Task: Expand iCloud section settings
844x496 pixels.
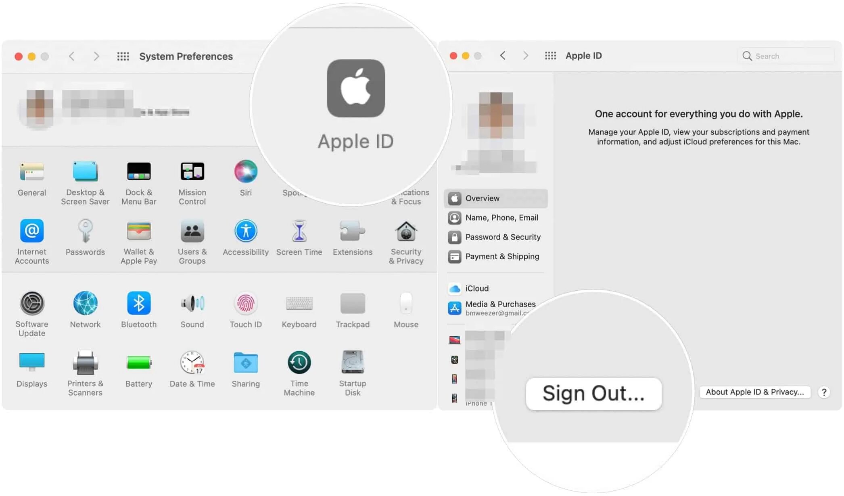Action: pyautogui.click(x=476, y=288)
